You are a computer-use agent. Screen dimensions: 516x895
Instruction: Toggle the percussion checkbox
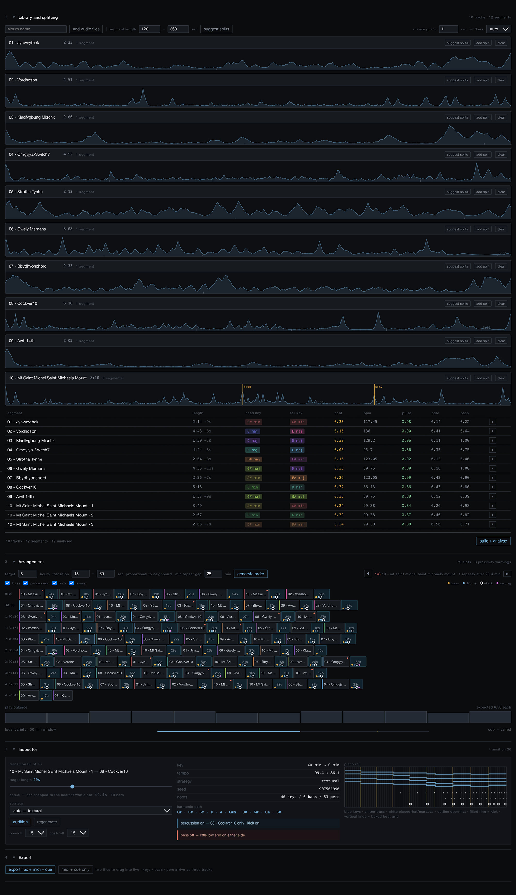pos(26,583)
